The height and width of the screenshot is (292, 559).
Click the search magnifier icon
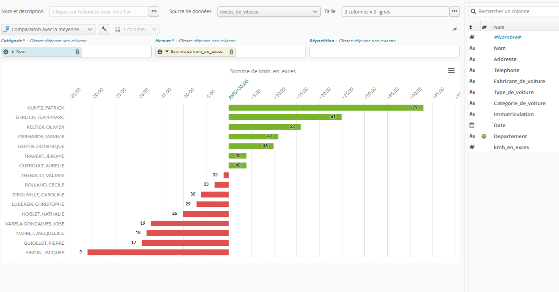tap(473, 11)
